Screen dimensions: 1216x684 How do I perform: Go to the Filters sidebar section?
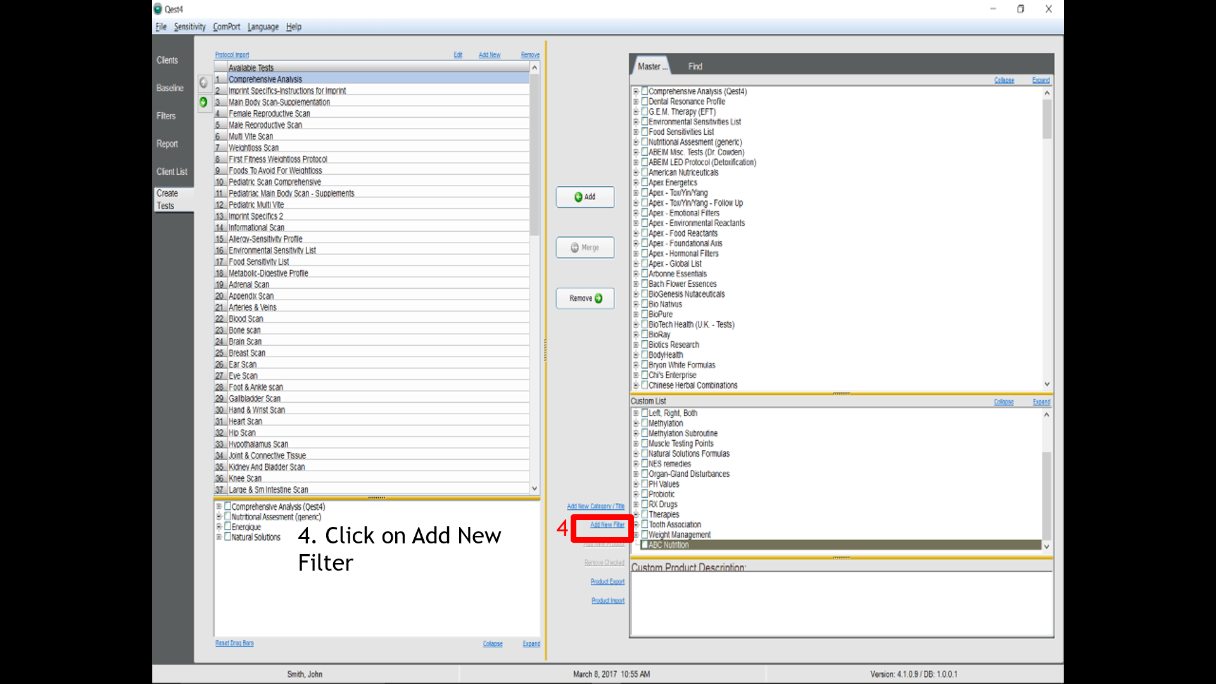pos(166,116)
